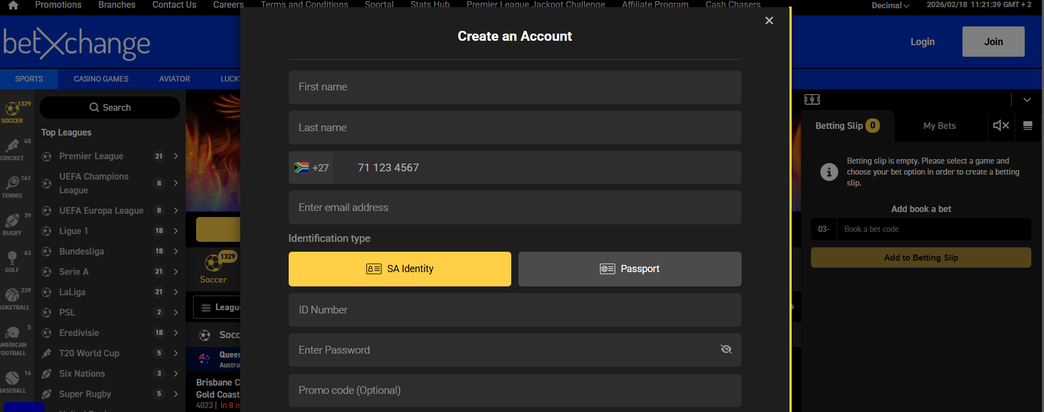Click the home icon in top bar
The height and width of the screenshot is (412, 1044).
(13, 5)
